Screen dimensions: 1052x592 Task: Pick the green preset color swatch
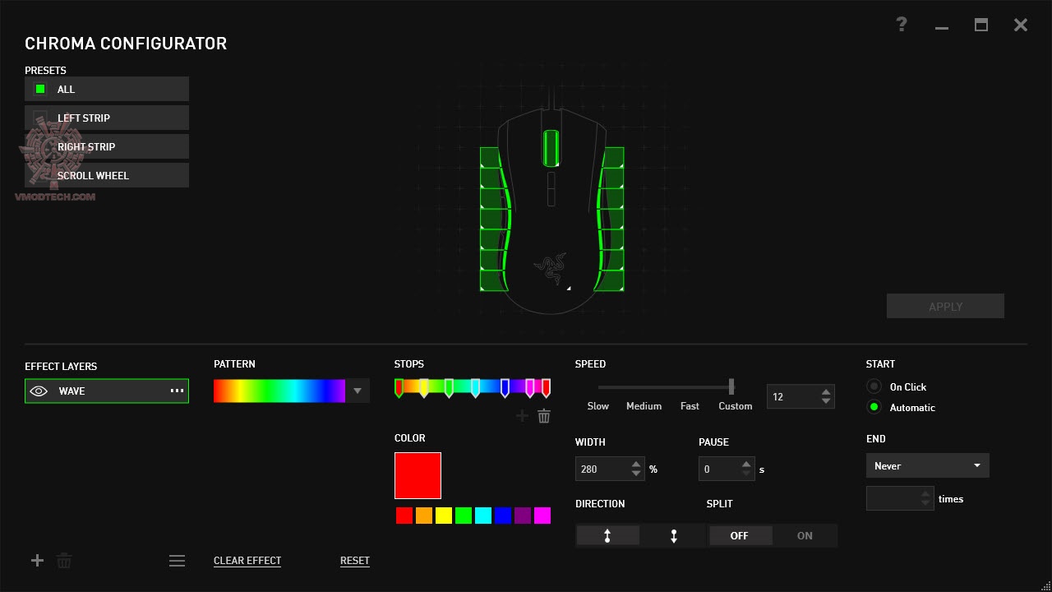click(464, 516)
